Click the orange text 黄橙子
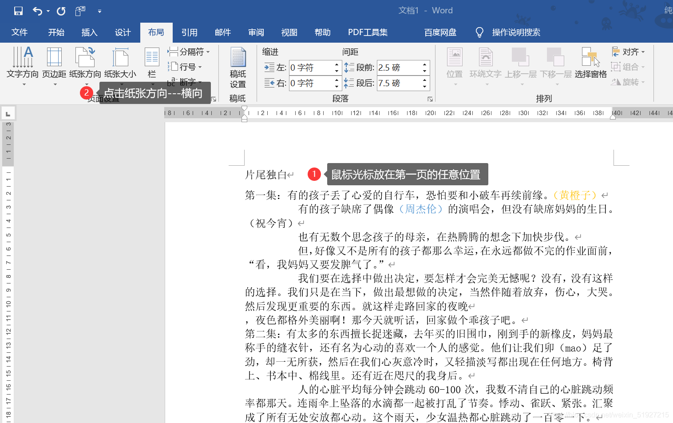This screenshot has width=673, height=423. [575, 195]
